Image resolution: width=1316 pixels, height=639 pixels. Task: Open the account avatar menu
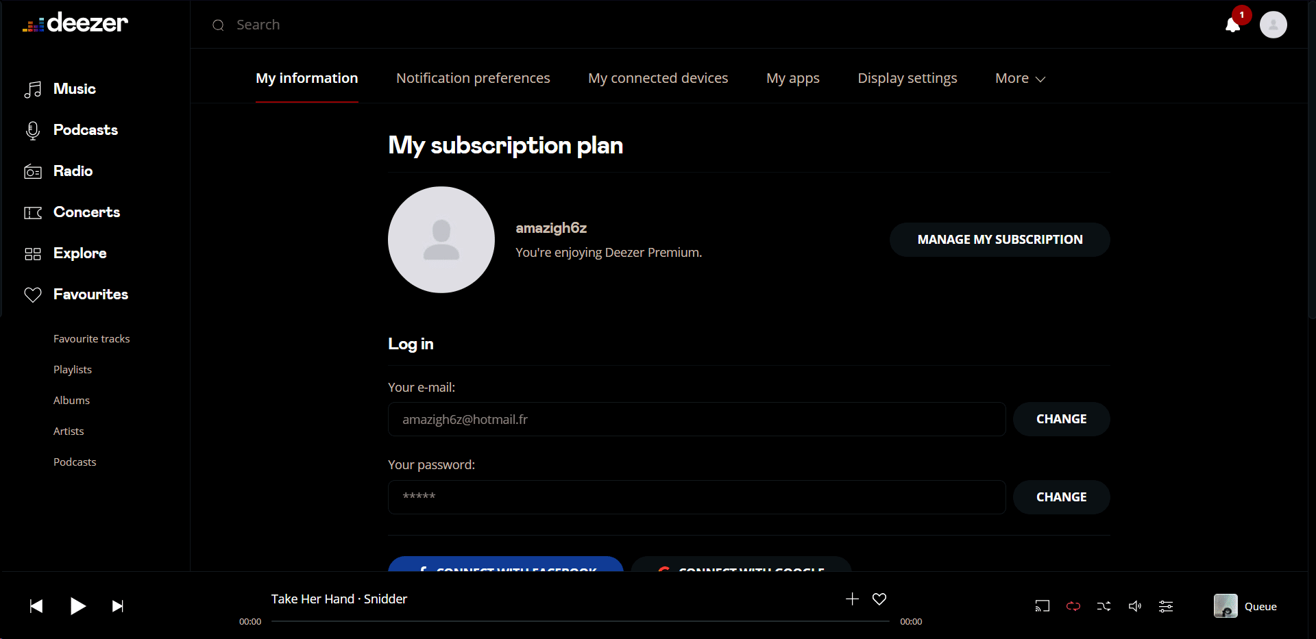tap(1274, 25)
